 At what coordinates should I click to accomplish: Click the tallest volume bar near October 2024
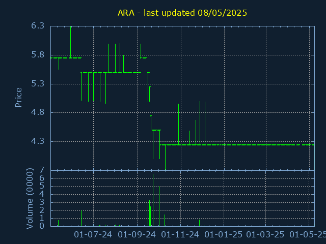point(153,200)
